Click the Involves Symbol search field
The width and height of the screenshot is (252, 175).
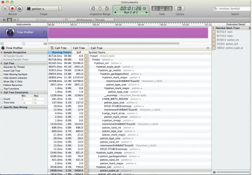click(232, 9)
